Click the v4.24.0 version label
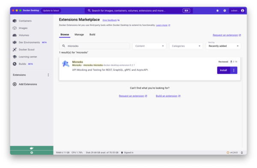 234,153
